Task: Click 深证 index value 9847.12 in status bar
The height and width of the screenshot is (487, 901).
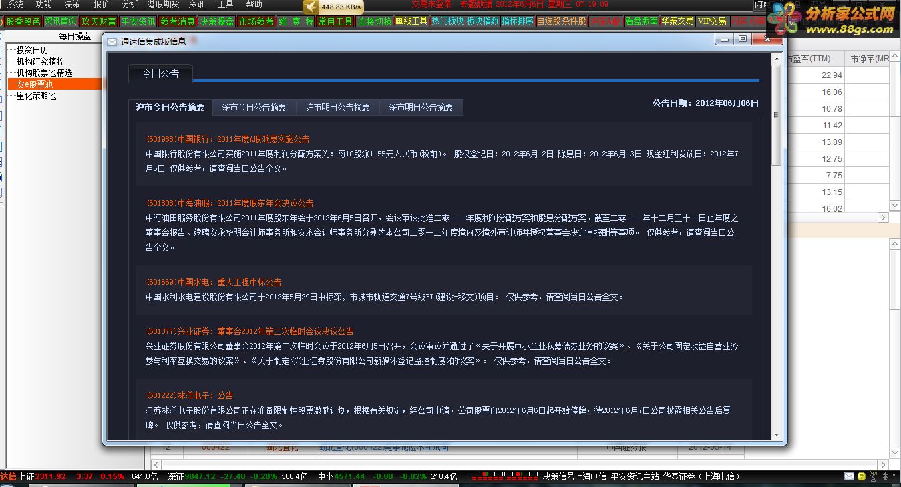Action: [200, 476]
